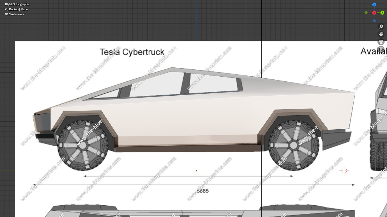
Task: Select the front wheel of the truck
Action: click(83, 145)
